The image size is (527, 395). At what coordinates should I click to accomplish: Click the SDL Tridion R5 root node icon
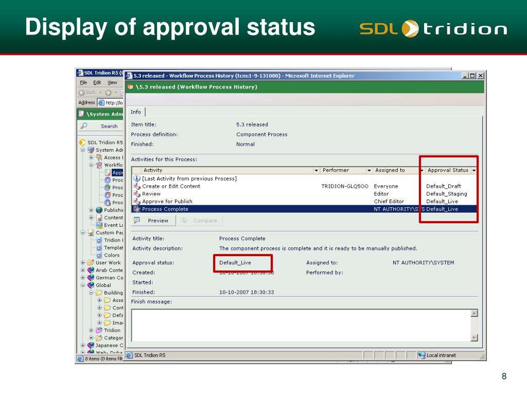tap(82, 142)
